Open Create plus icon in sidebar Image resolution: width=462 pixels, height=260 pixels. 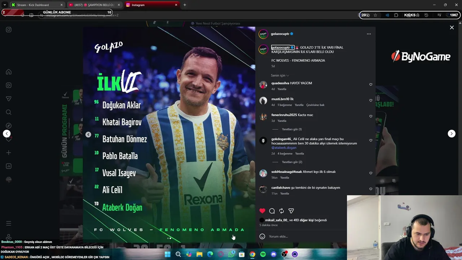[x=9, y=153]
